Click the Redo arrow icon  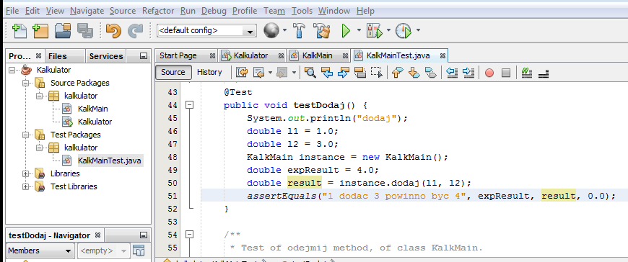[136, 30]
